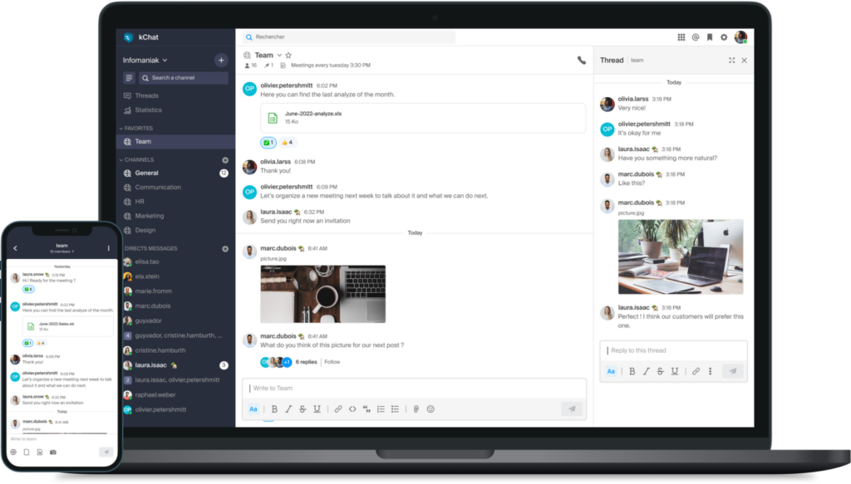This screenshot has height=484, width=851.
Task: Click the Reply to this thread field
Action: pos(673,350)
